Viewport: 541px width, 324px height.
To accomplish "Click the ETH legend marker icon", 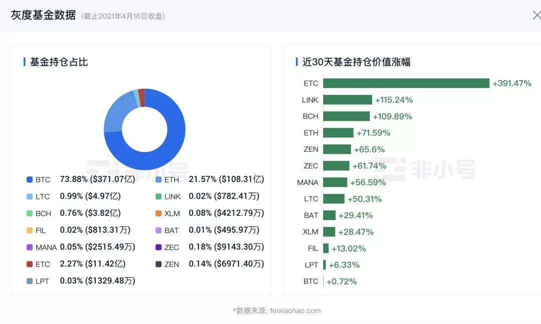I will 159,179.
